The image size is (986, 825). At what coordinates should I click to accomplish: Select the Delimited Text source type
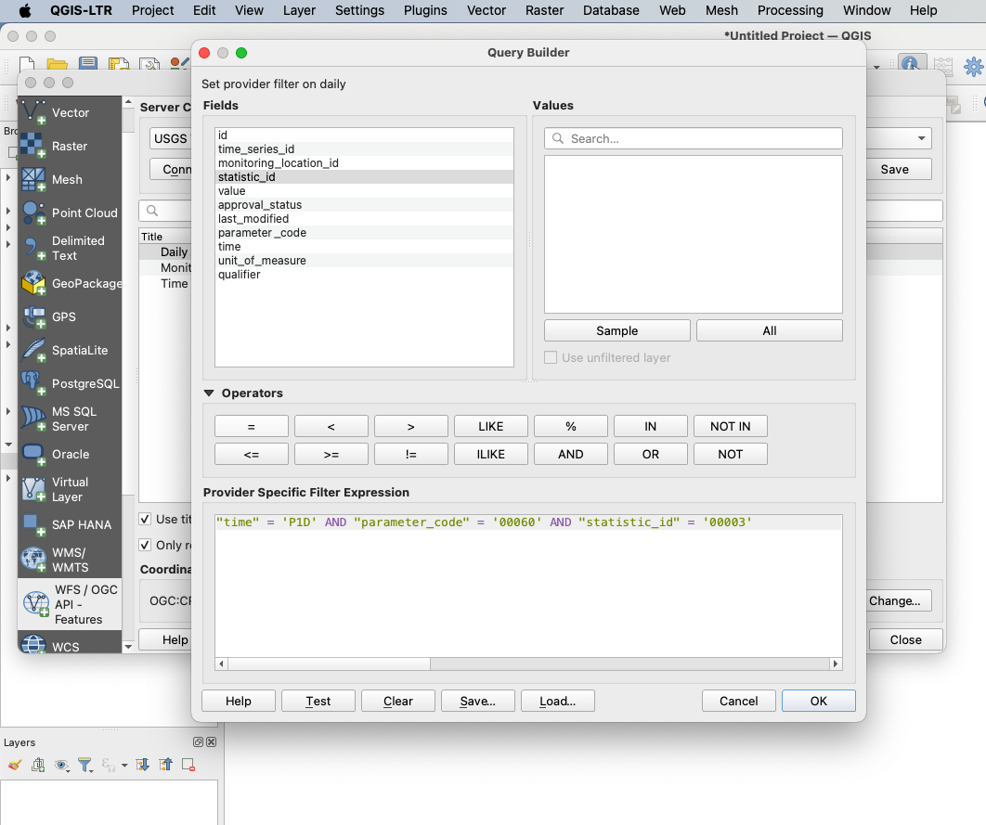[70, 248]
